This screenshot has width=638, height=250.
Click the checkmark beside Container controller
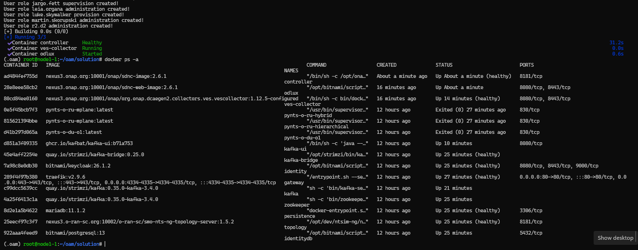pyautogui.click(x=9, y=43)
